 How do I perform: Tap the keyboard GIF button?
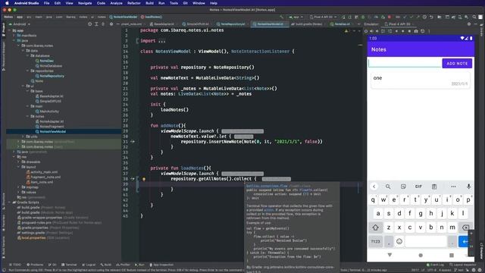(418, 187)
